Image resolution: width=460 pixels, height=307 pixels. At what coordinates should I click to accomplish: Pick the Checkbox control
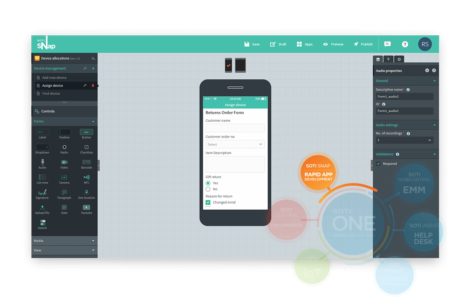(87, 149)
